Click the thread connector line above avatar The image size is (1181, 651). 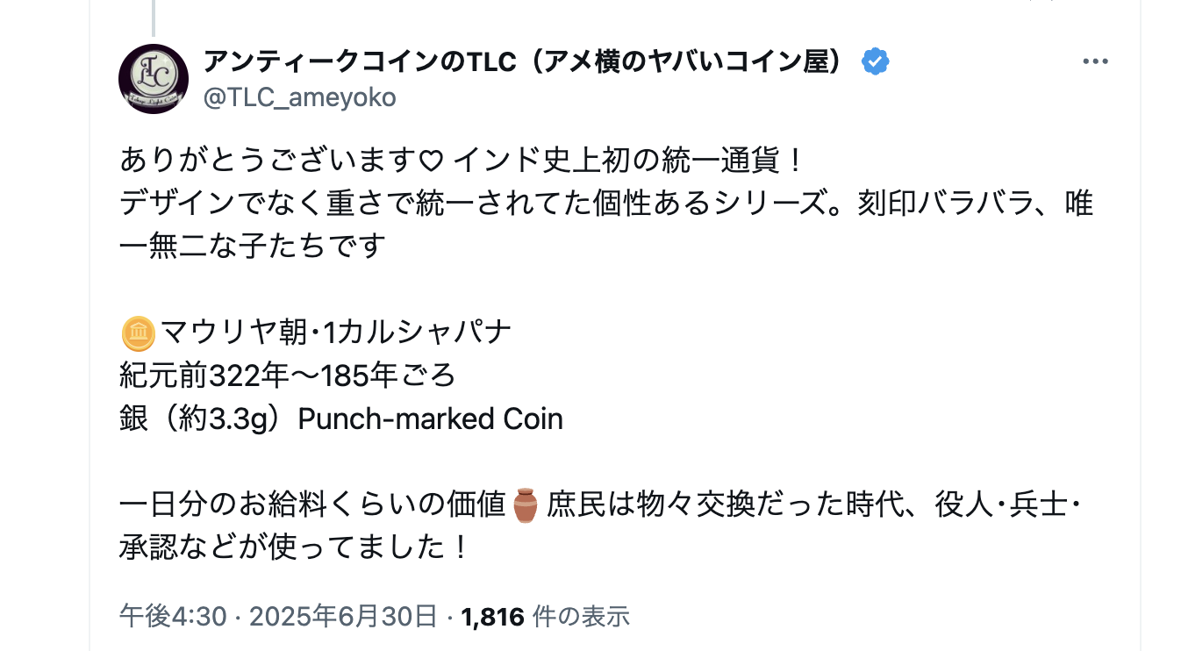(x=154, y=18)
